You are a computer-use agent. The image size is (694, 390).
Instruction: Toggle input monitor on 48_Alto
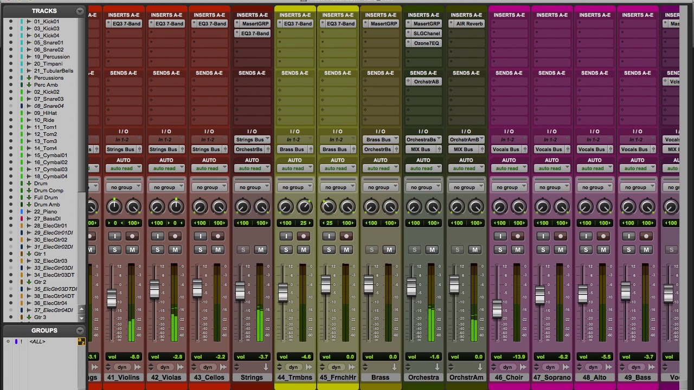(586, 236)
